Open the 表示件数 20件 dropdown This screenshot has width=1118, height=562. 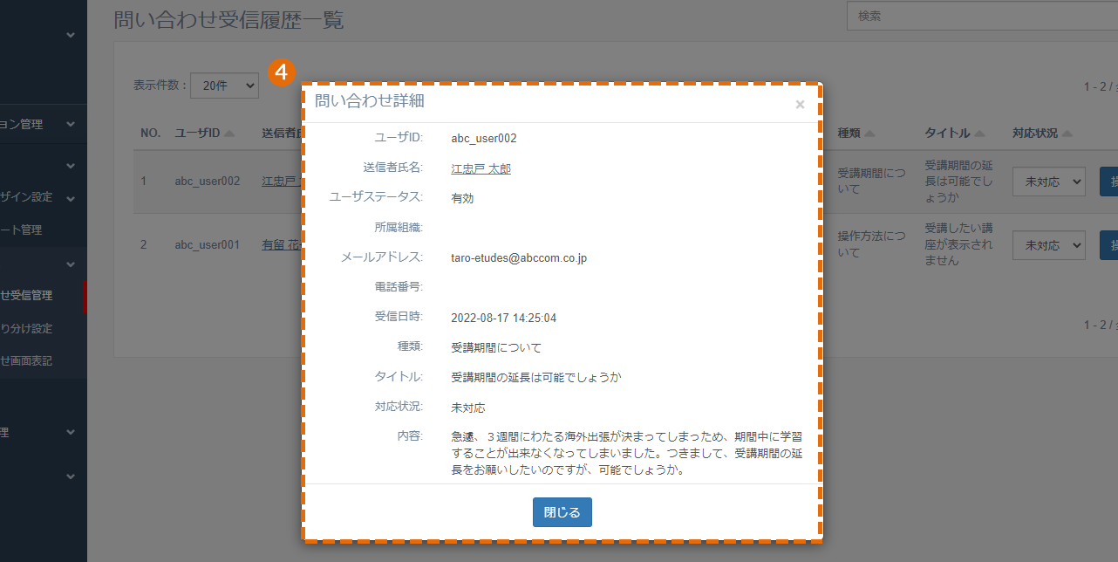coord(225,85)
